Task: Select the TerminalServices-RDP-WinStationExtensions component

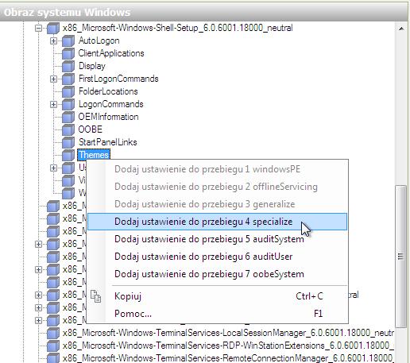Action: [228, 346]
